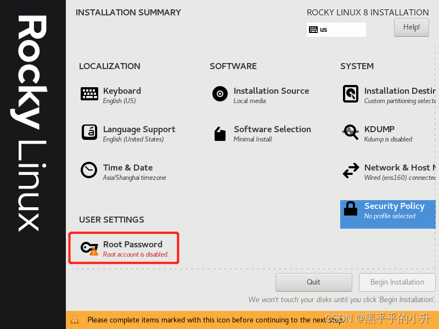
Task: Click the 'Custom partitioning selected' text
Action: point(400,101)
